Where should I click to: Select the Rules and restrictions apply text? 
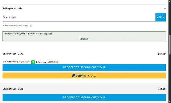[15, 25]
